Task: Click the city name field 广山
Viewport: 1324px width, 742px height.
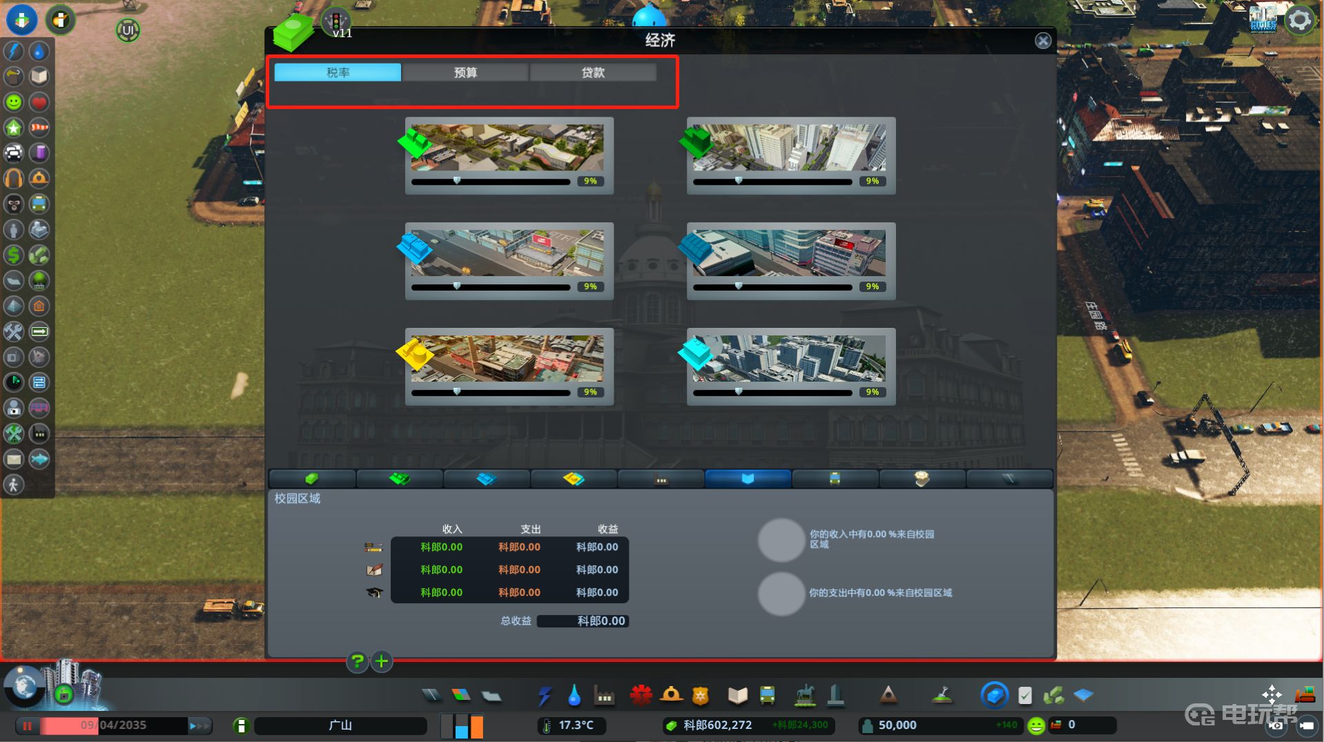Action: point(340,725)
